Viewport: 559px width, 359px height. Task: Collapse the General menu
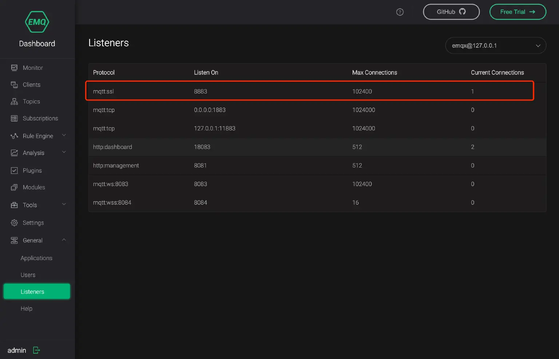32,240
